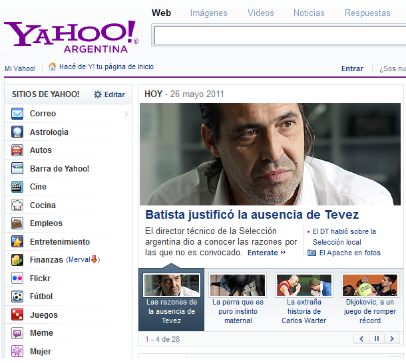Click the Mujer starburst icon

pos(17,351)
